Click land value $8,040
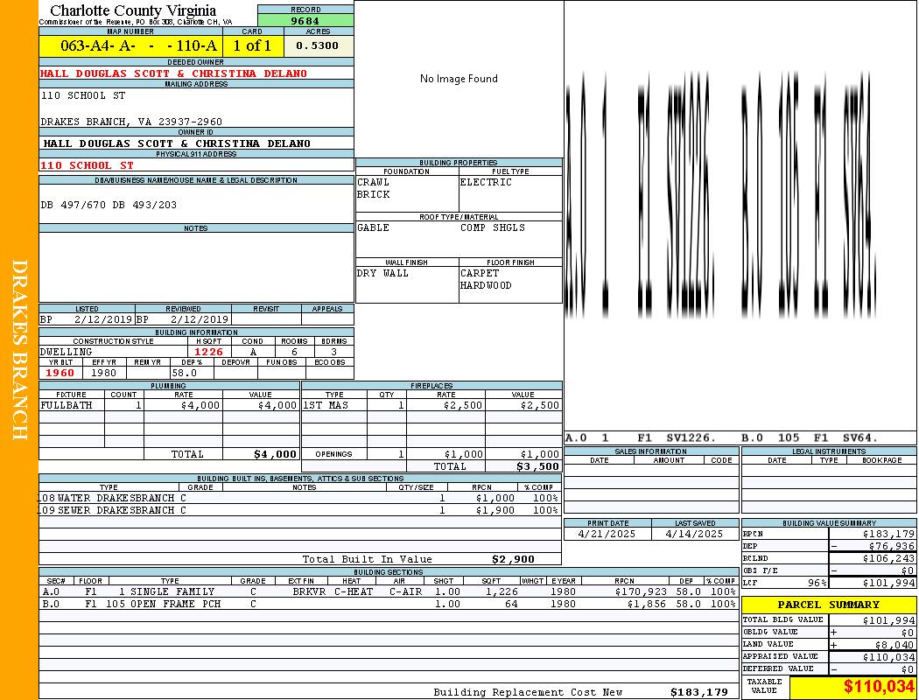Screen dimensions: 919x700 [895, 645]
